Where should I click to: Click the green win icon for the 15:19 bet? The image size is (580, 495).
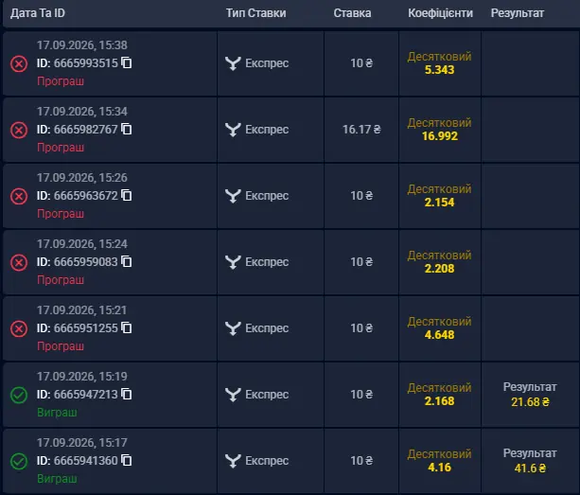click(x=19, y=395)
